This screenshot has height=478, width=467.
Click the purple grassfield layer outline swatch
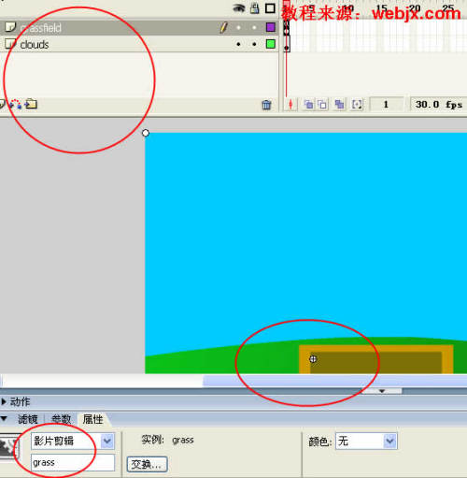click(271, 27)
